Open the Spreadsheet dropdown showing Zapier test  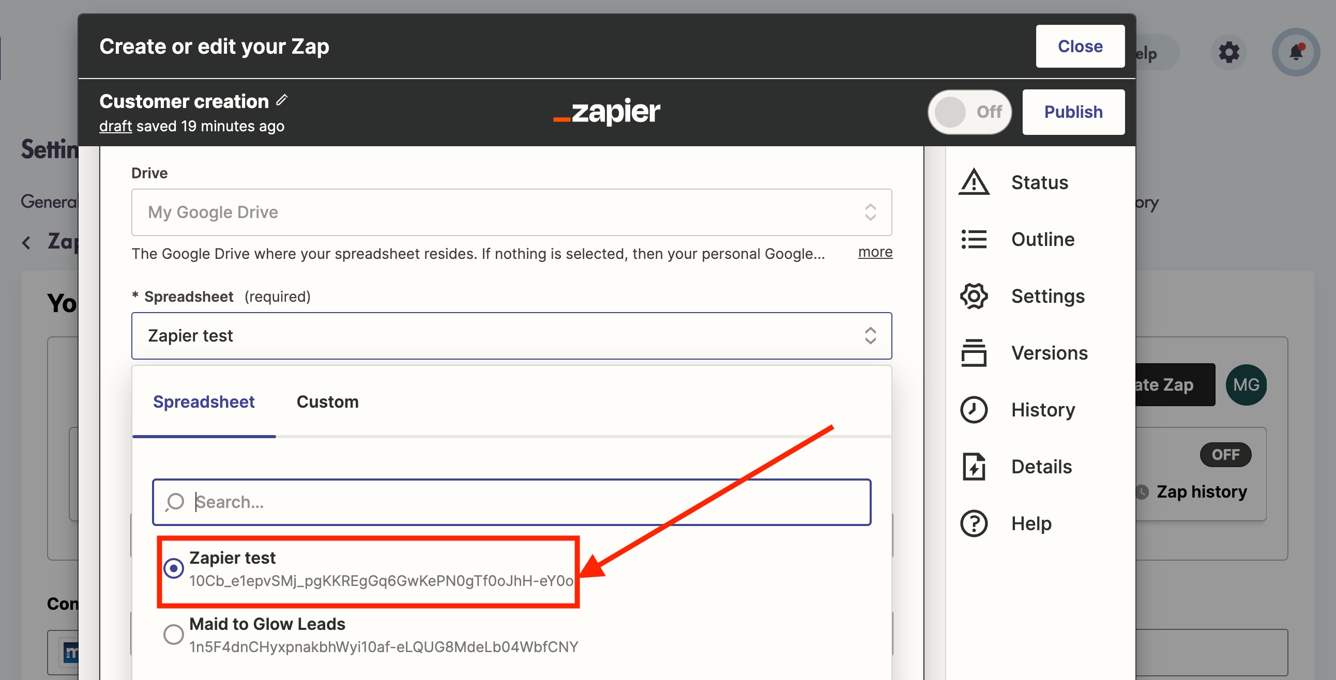point(511,336)
